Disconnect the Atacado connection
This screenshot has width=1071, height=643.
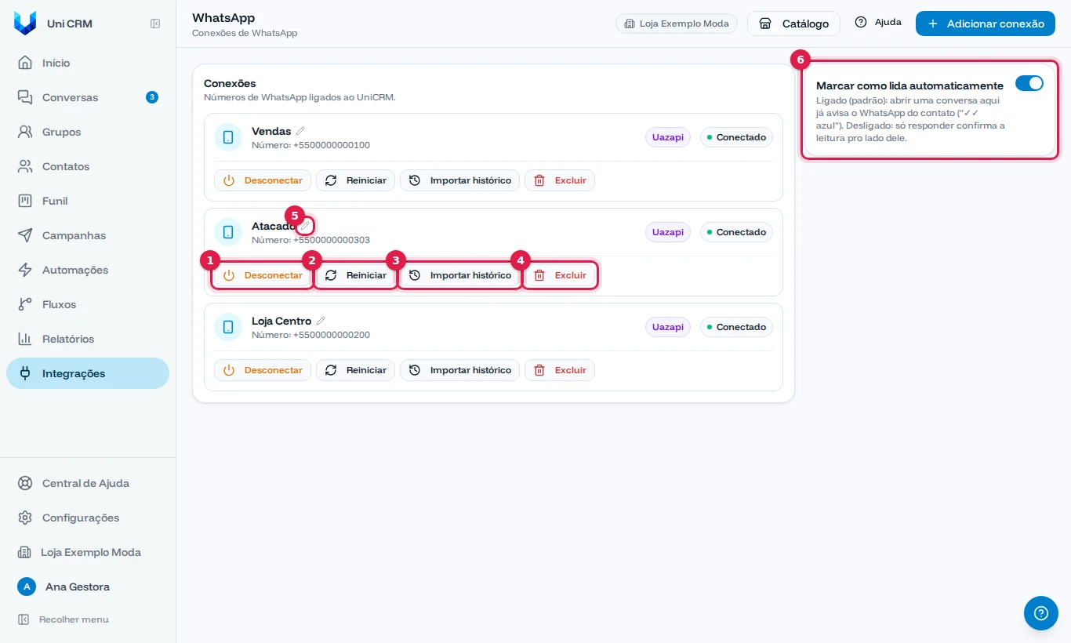(263, 275)
